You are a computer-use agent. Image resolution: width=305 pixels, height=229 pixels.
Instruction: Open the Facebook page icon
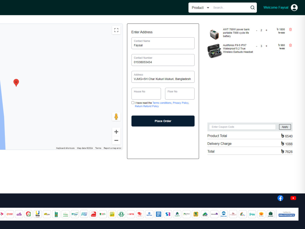280,198
